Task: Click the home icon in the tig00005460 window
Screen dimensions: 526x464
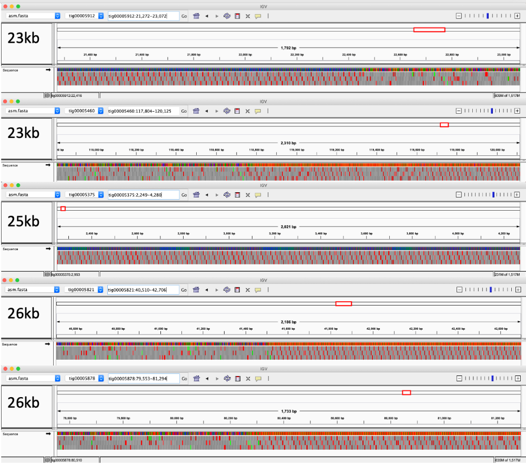Action: click(x=196, y=111)
